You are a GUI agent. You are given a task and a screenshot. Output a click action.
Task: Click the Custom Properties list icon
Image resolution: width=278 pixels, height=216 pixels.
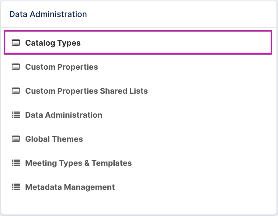[16, 67]
